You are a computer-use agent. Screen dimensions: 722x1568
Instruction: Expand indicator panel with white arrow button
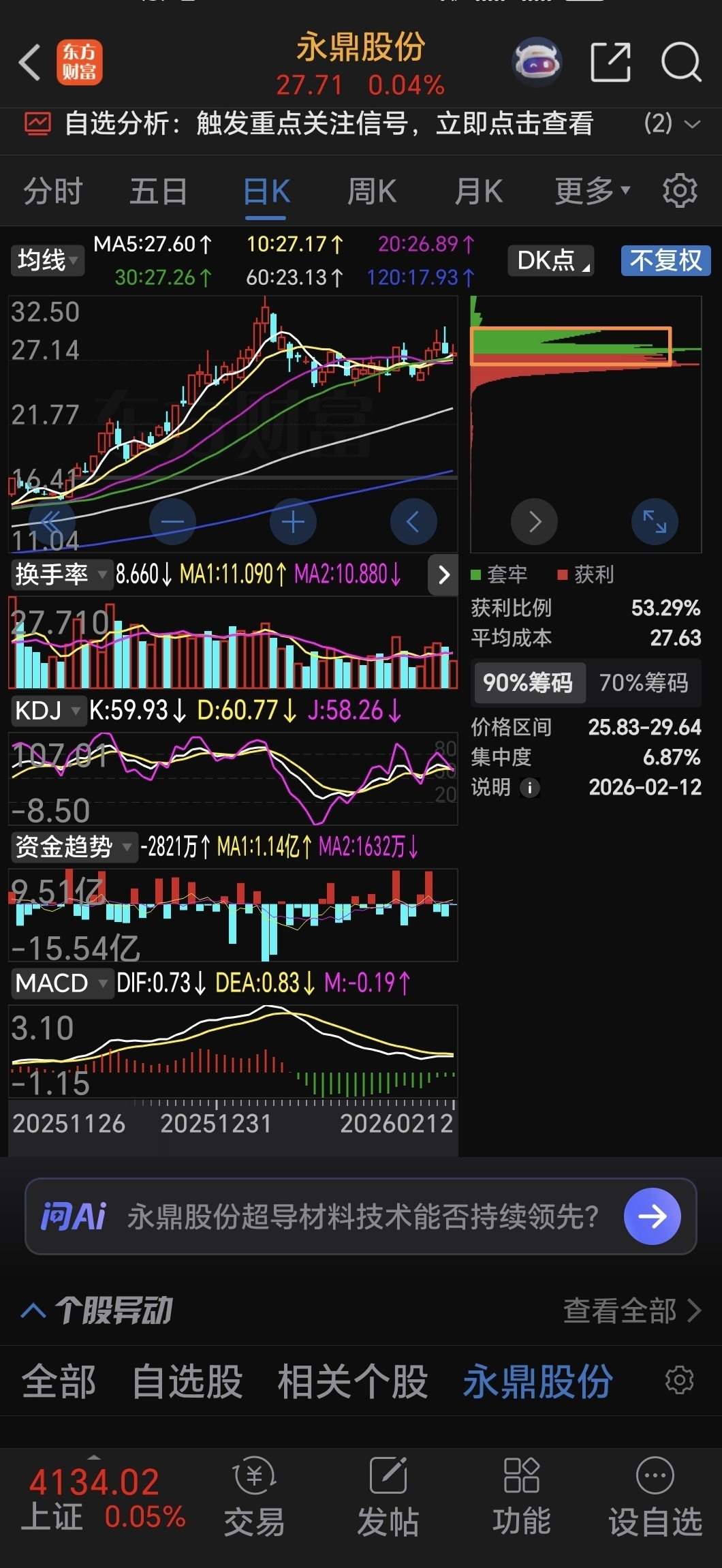pos(443,575)
